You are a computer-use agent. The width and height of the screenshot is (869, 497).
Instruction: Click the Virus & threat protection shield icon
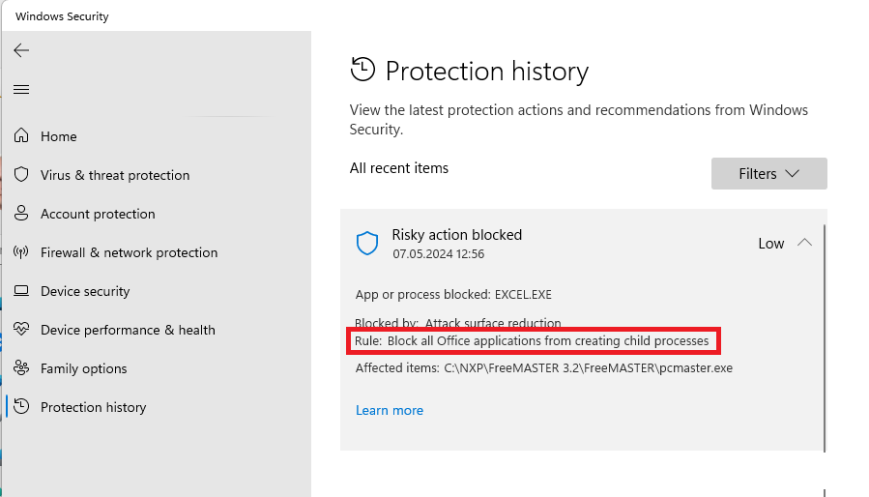[21, 175]
